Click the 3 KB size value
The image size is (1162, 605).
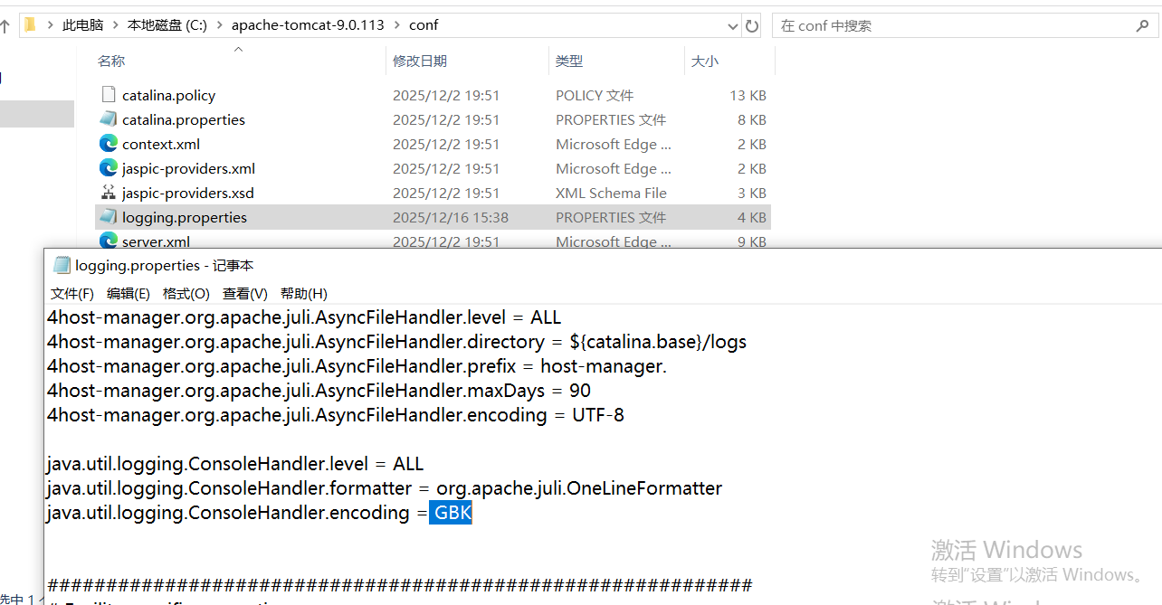pos(752,193)
